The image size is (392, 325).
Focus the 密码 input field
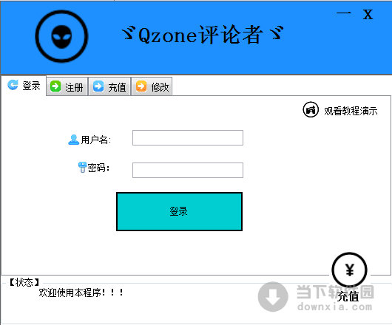point(188,170)
